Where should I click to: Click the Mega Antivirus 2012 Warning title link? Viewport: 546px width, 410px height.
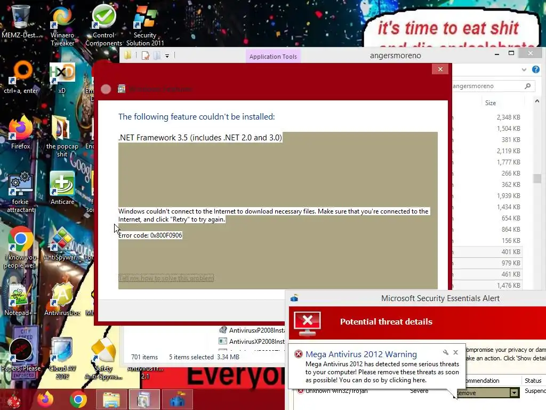coord(361,354)
